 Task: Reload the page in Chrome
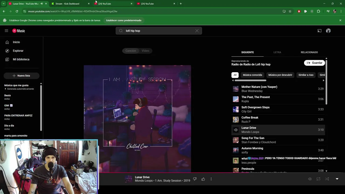click(17, 11)
